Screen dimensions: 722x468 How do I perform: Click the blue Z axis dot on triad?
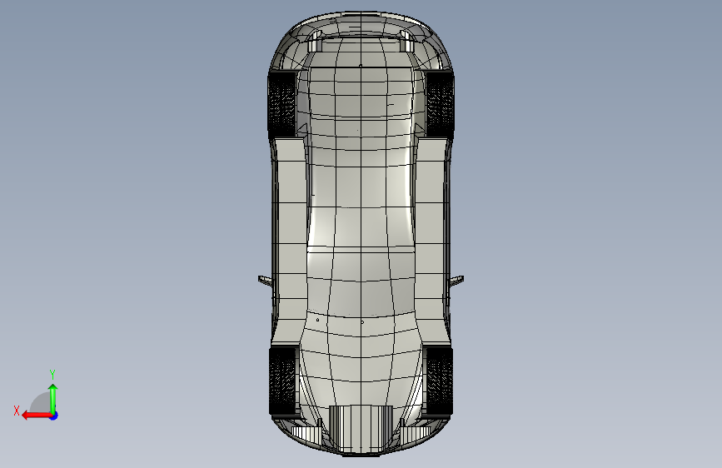pos(54,416)
